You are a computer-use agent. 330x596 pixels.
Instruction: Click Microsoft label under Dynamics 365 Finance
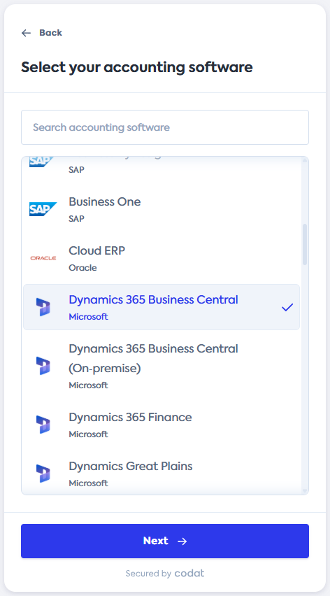click(x=89, y=434)
